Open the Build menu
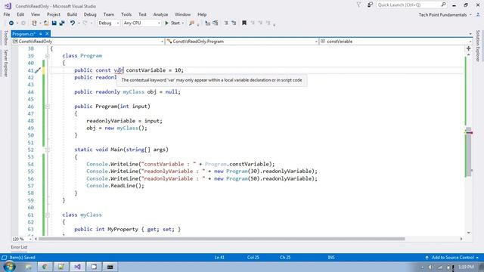This screenshot has width=484, height=272. (72, 14)
